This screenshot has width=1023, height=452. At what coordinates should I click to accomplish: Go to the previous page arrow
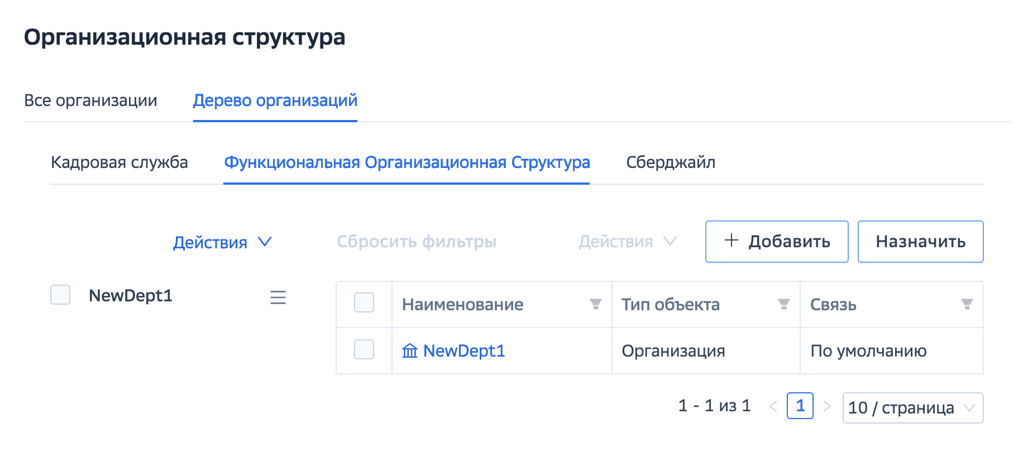(773, 407)
